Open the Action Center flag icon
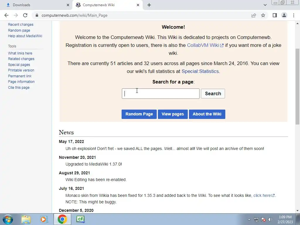The height and width of the screenshot is (225, 300). pos(263,219)
